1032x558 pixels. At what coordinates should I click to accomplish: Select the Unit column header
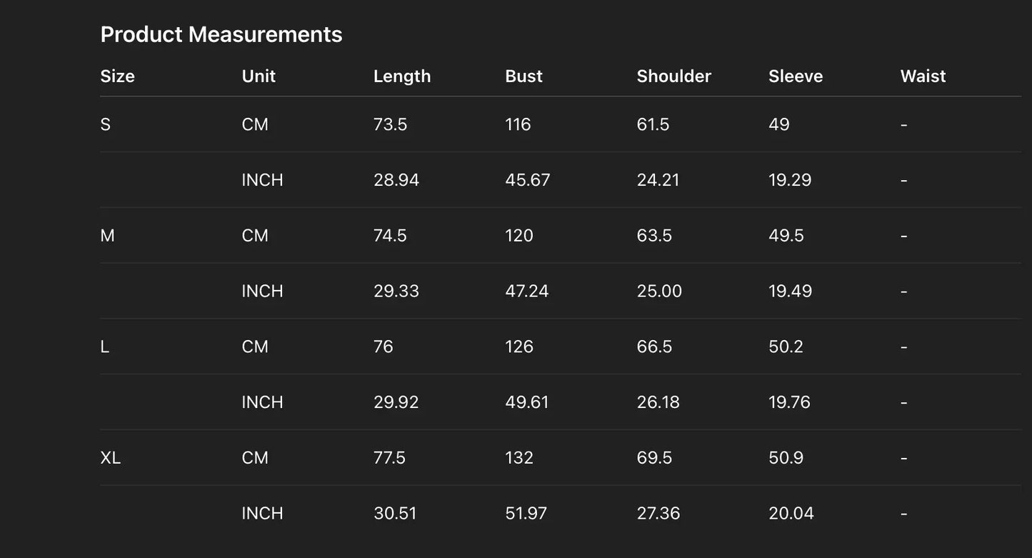click(259, 76)
